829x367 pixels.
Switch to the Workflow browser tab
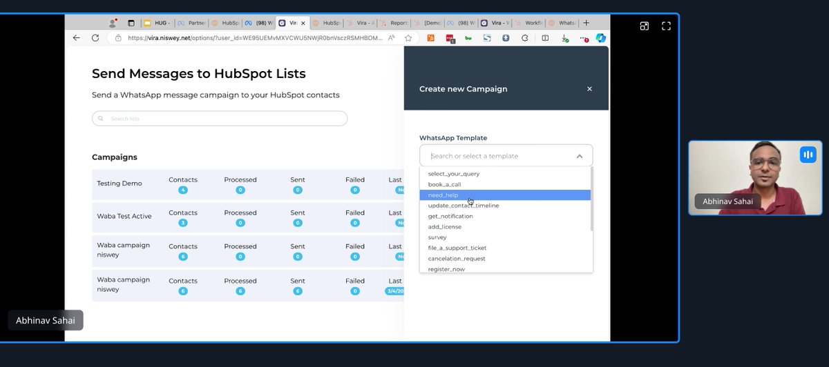coord(529,23)
